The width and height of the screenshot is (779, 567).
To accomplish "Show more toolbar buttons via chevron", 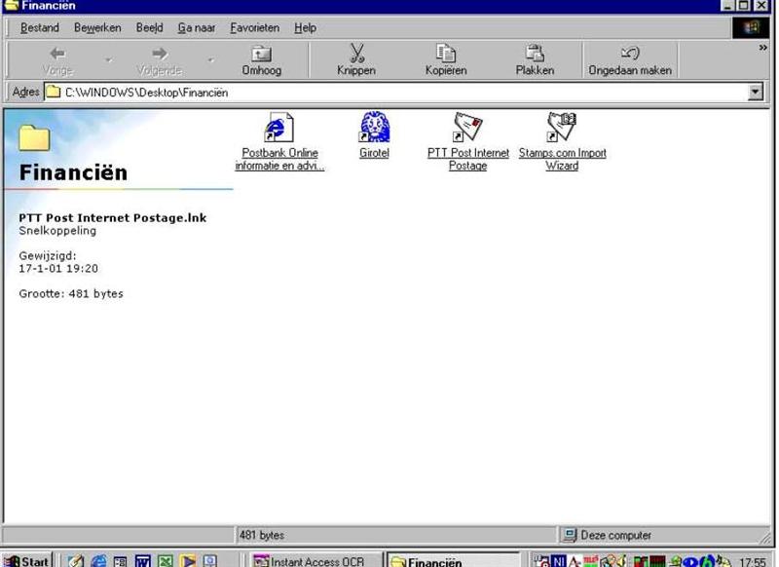I will click(x=762, y=48).
